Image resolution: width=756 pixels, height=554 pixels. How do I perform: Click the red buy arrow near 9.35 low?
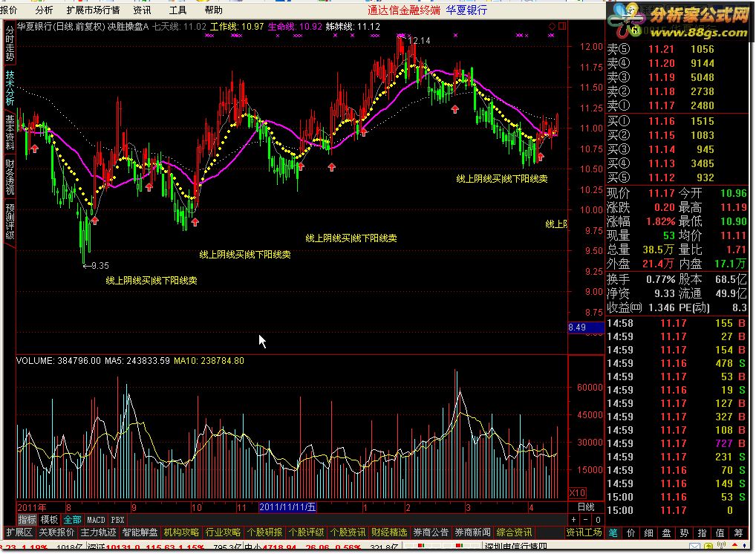pos(95,221)
